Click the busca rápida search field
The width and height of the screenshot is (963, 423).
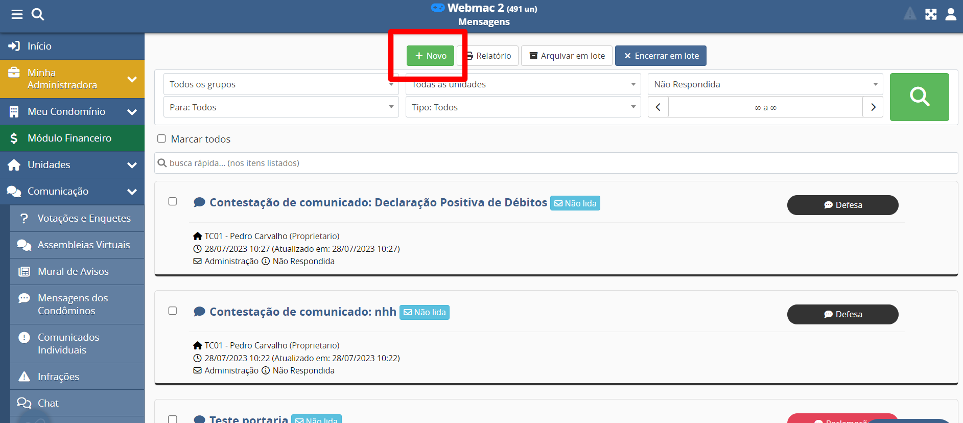[x=556, y=163]
